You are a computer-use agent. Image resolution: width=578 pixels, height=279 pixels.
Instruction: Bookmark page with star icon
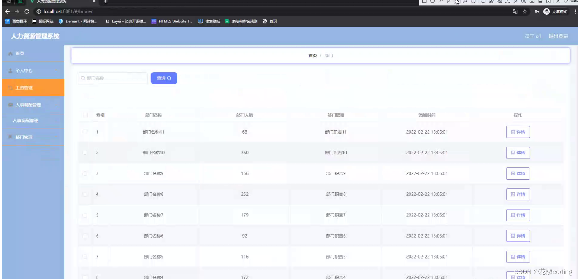pyautogui.click(x=525, y=12)
